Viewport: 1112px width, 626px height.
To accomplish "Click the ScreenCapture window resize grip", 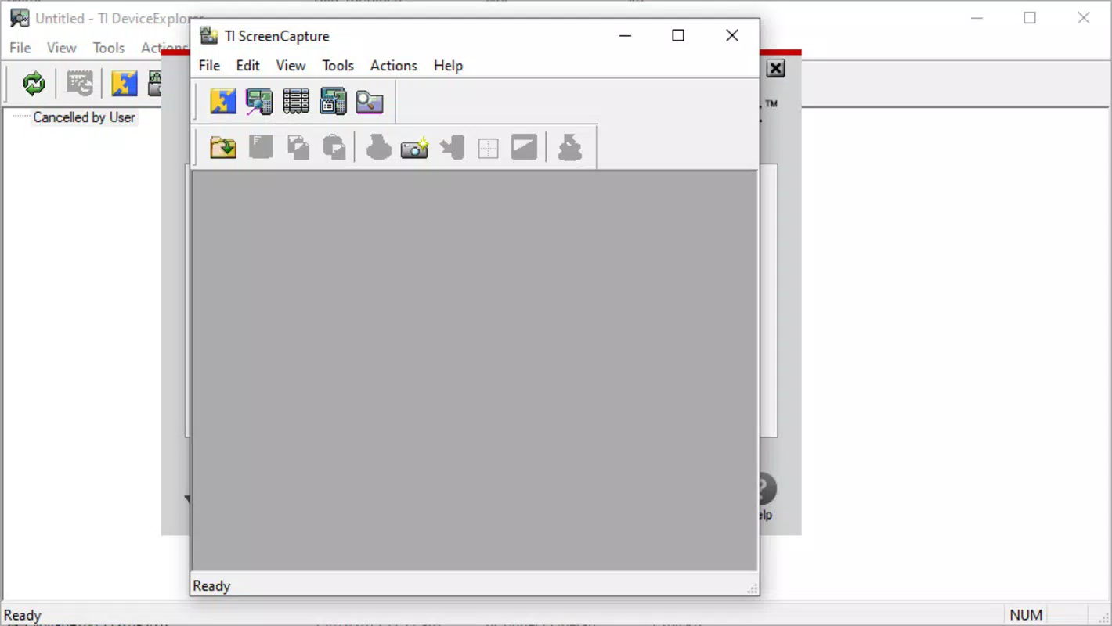I will 752,588.
